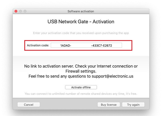The height and width of the screenshot is (116, 162).
Task: Open the Buy license option
Action: point(109,105)
